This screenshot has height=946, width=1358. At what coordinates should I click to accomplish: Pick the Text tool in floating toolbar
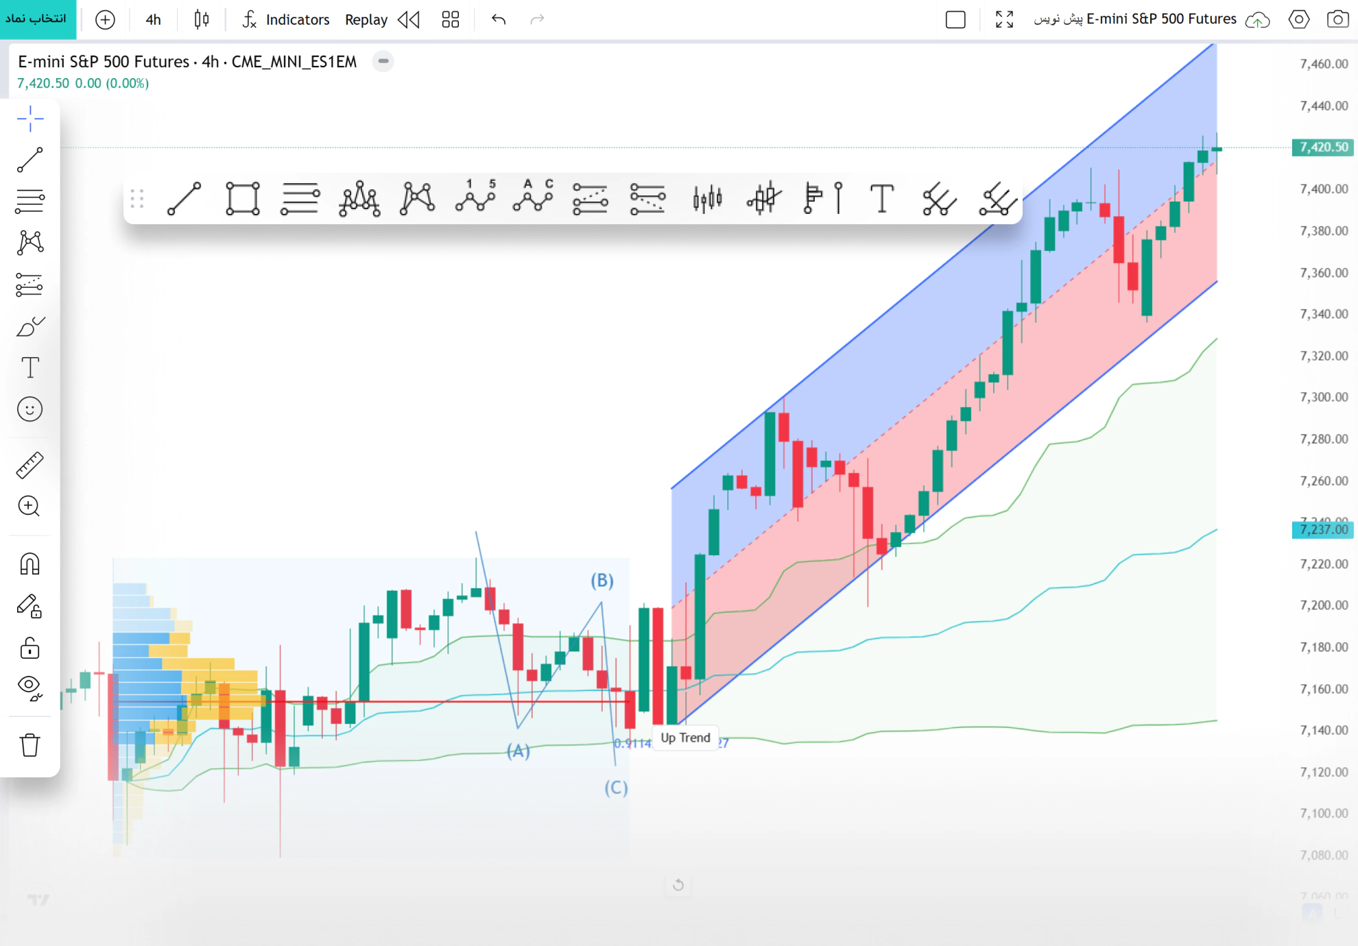click(882, 199)
